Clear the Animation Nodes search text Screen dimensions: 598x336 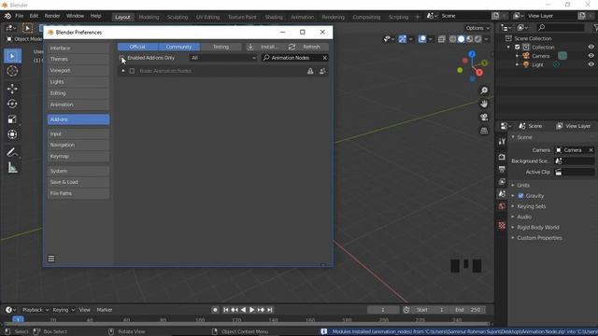click(325, 58)
